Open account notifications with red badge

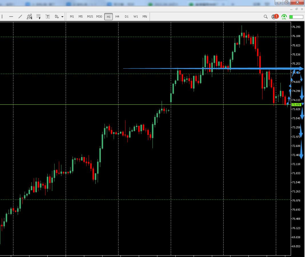(x=275, y=17)
